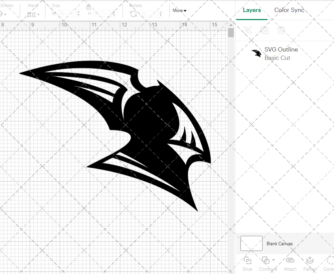The image size is (334, 274).
Task: Click the Width value input field
Action: point(67,13)
